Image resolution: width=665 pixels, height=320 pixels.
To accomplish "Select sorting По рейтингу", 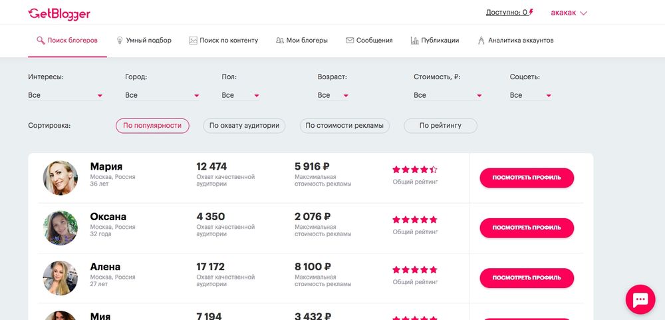I will [440, 126].
